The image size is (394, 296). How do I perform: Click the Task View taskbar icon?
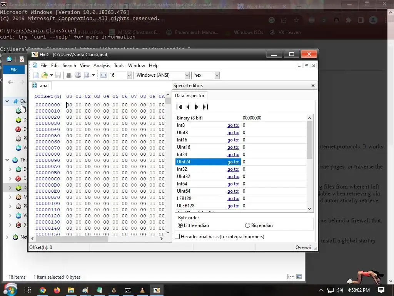click(28, 290)
